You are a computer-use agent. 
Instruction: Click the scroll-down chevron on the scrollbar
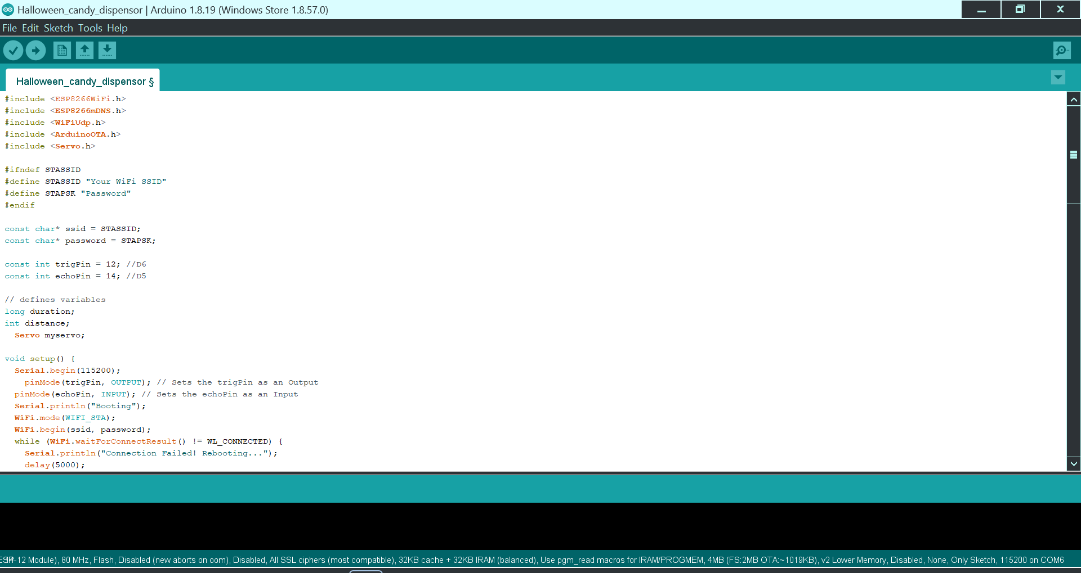pyautogui.click(x=1074, y=464)
